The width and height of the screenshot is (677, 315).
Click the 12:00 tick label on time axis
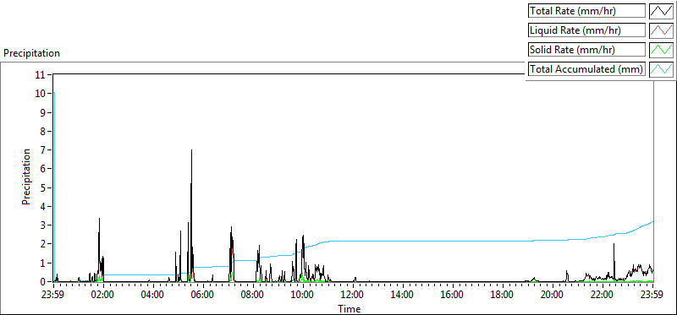point(352,296)
